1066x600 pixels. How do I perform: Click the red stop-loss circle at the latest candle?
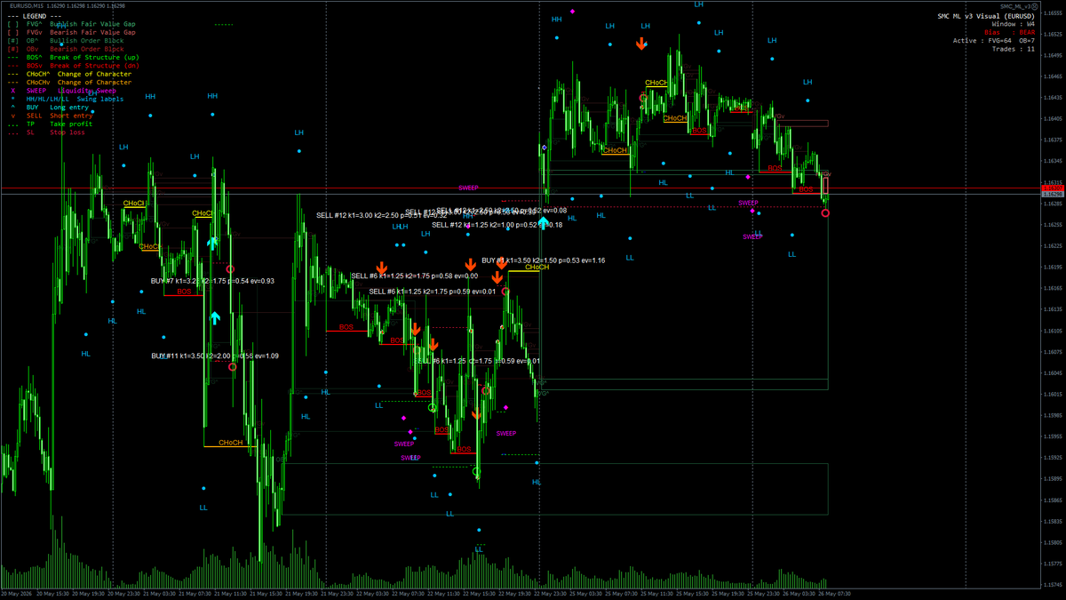point(825,213)
